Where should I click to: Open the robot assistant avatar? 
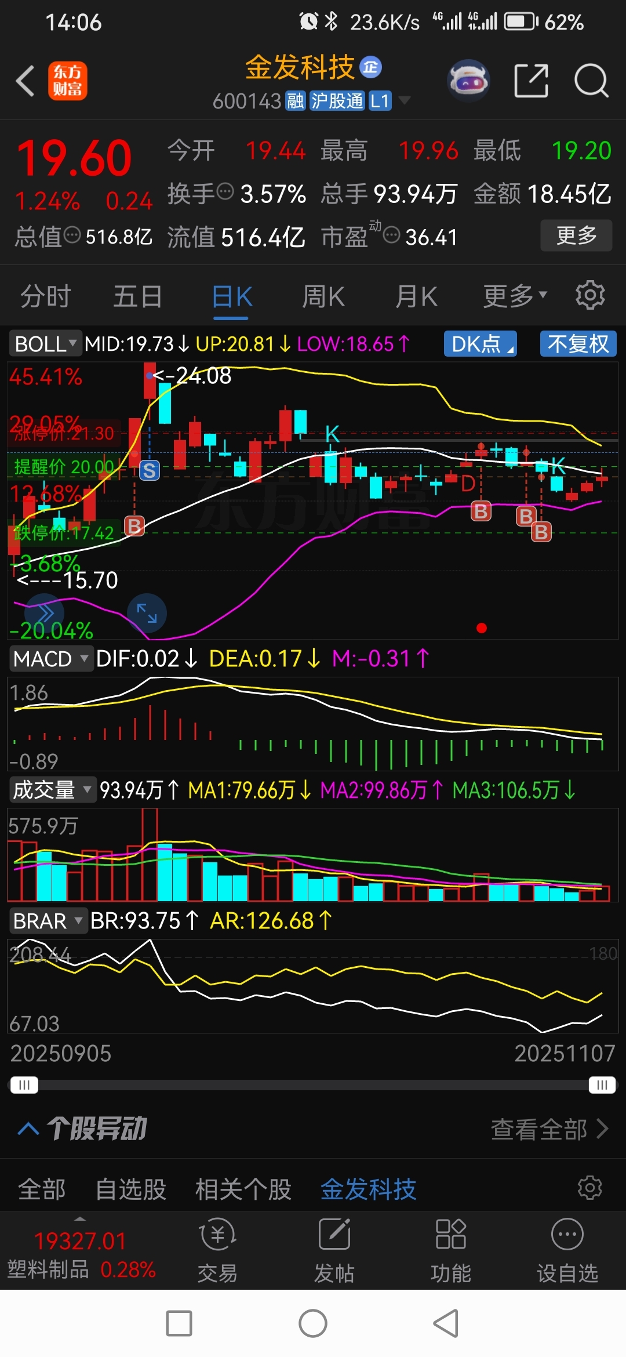468,81
